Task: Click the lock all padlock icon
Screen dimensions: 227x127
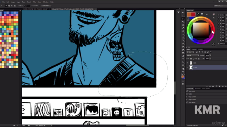Action: 199,59
